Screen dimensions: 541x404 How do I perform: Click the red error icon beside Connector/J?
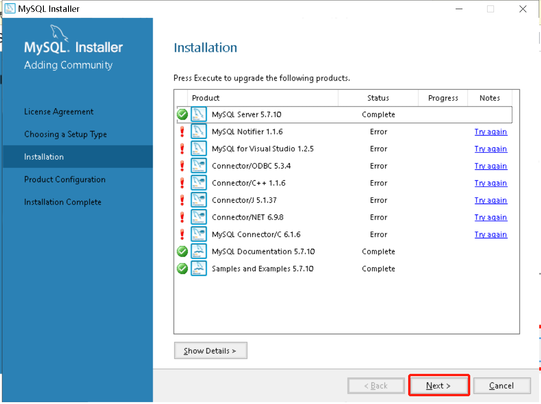[x=182, y=200]
